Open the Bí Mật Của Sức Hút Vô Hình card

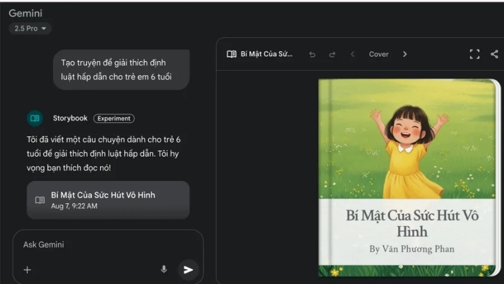pos(108,200)
